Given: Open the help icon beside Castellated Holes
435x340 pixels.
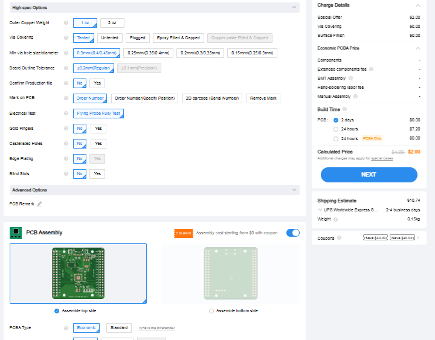Looking at the screenshot, I should click(66, 143).
